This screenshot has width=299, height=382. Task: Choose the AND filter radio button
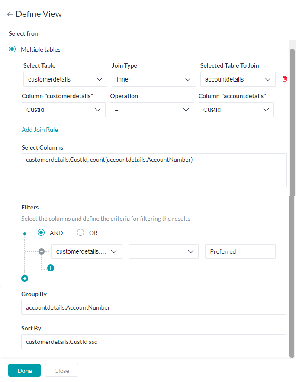click(41, 233)
